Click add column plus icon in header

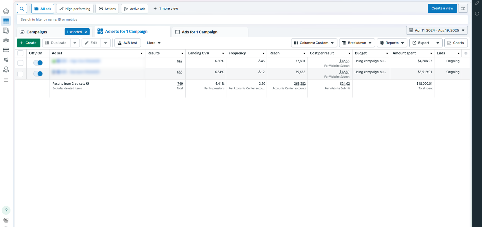click(466, 53)
